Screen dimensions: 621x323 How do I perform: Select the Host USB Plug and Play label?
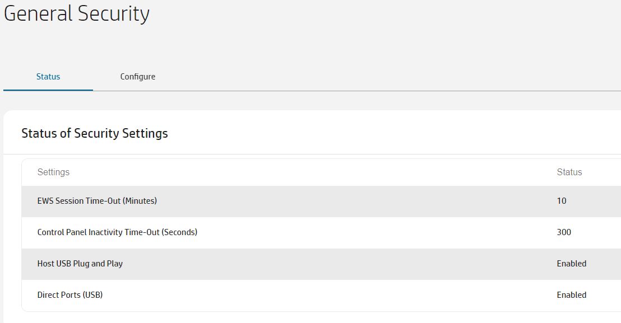point(80,264)
